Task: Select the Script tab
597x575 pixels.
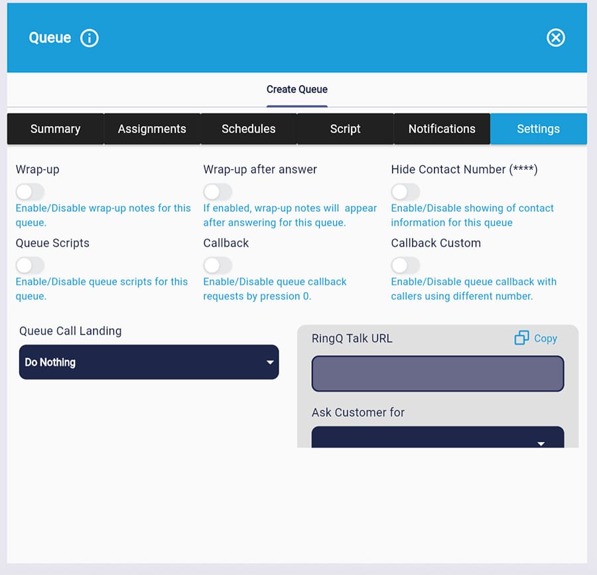Action: pyautogui.click(x=345, y=129)
